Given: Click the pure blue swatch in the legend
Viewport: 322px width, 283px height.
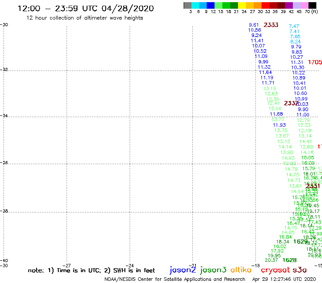Looking at the screenshot, I should point(211,5).
